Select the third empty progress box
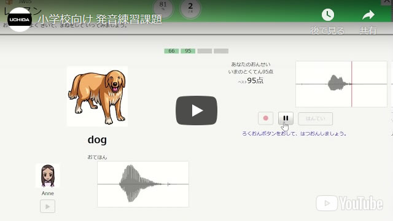 (204, 51)
